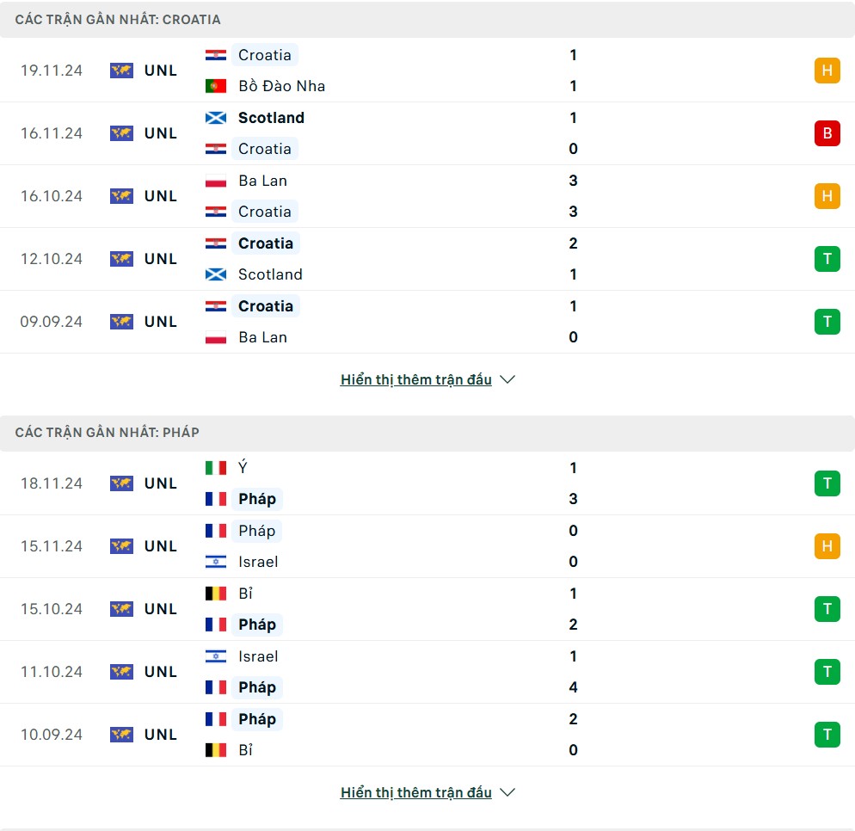
Task: Click the Italy flag next to Ý
Action: 216,468
